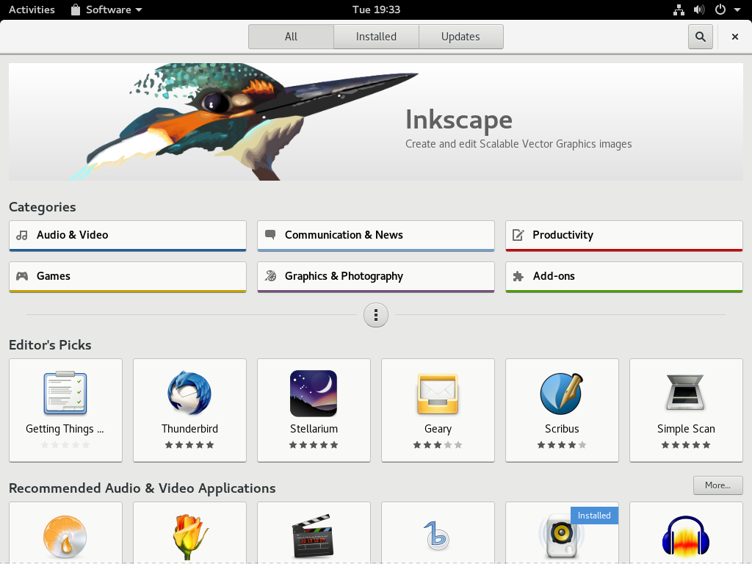Open the Thunderbird app icon
752x564 pixels.
(x=189, y=393)
